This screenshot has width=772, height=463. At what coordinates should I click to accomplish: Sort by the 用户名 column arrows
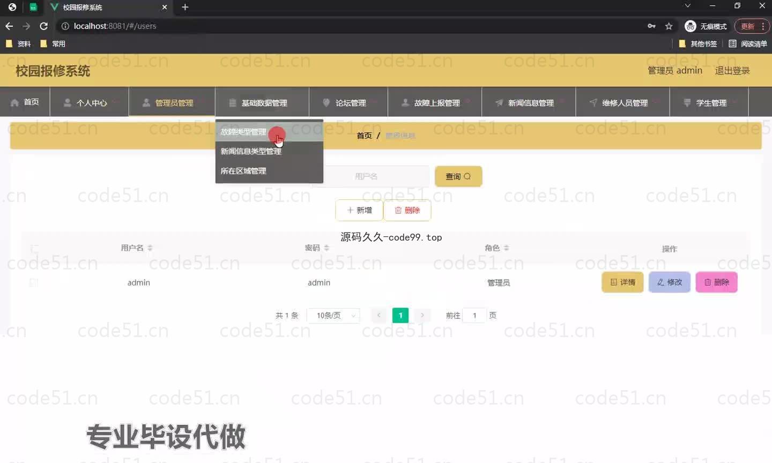tap(150, 248)
